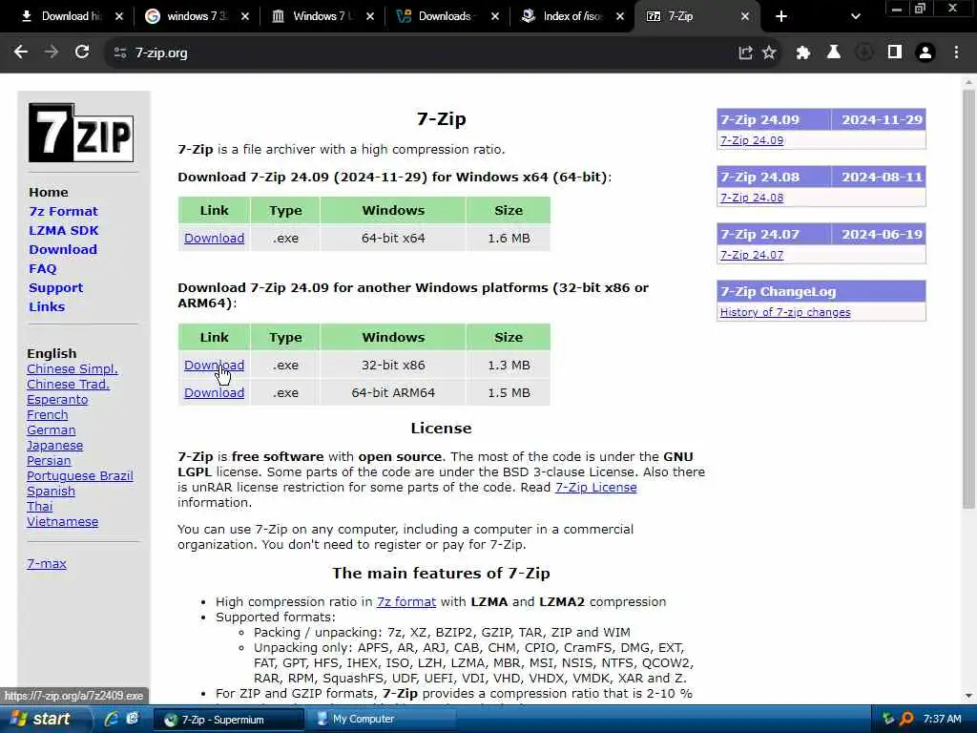Click the page vertical scrollbar thumb

(968, 299)
